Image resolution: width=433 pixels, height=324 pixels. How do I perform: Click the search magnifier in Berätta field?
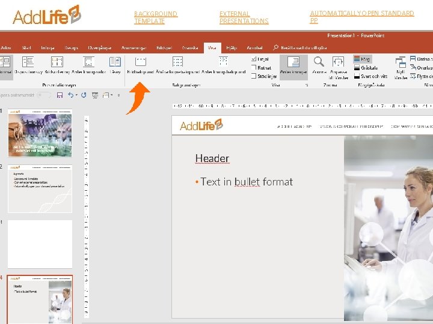275,47
